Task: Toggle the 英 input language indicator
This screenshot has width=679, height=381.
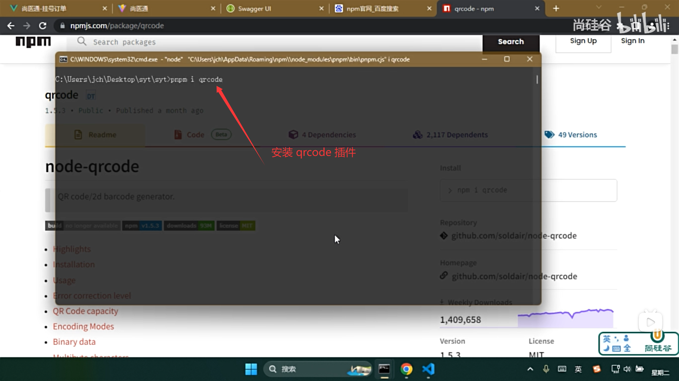Action: 578,369
